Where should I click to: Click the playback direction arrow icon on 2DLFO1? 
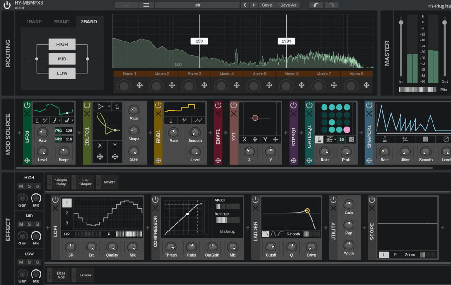click(100, 106)
